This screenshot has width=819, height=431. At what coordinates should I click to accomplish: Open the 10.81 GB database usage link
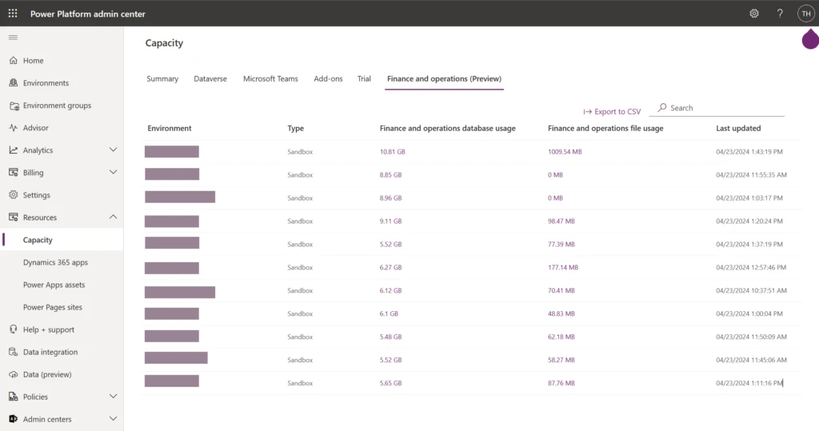[x=392, y=151]
